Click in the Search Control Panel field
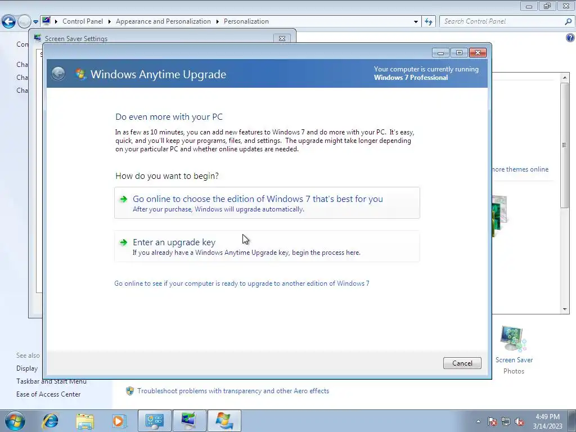Viewport: 576px width, 432px height. pos(502,21)
